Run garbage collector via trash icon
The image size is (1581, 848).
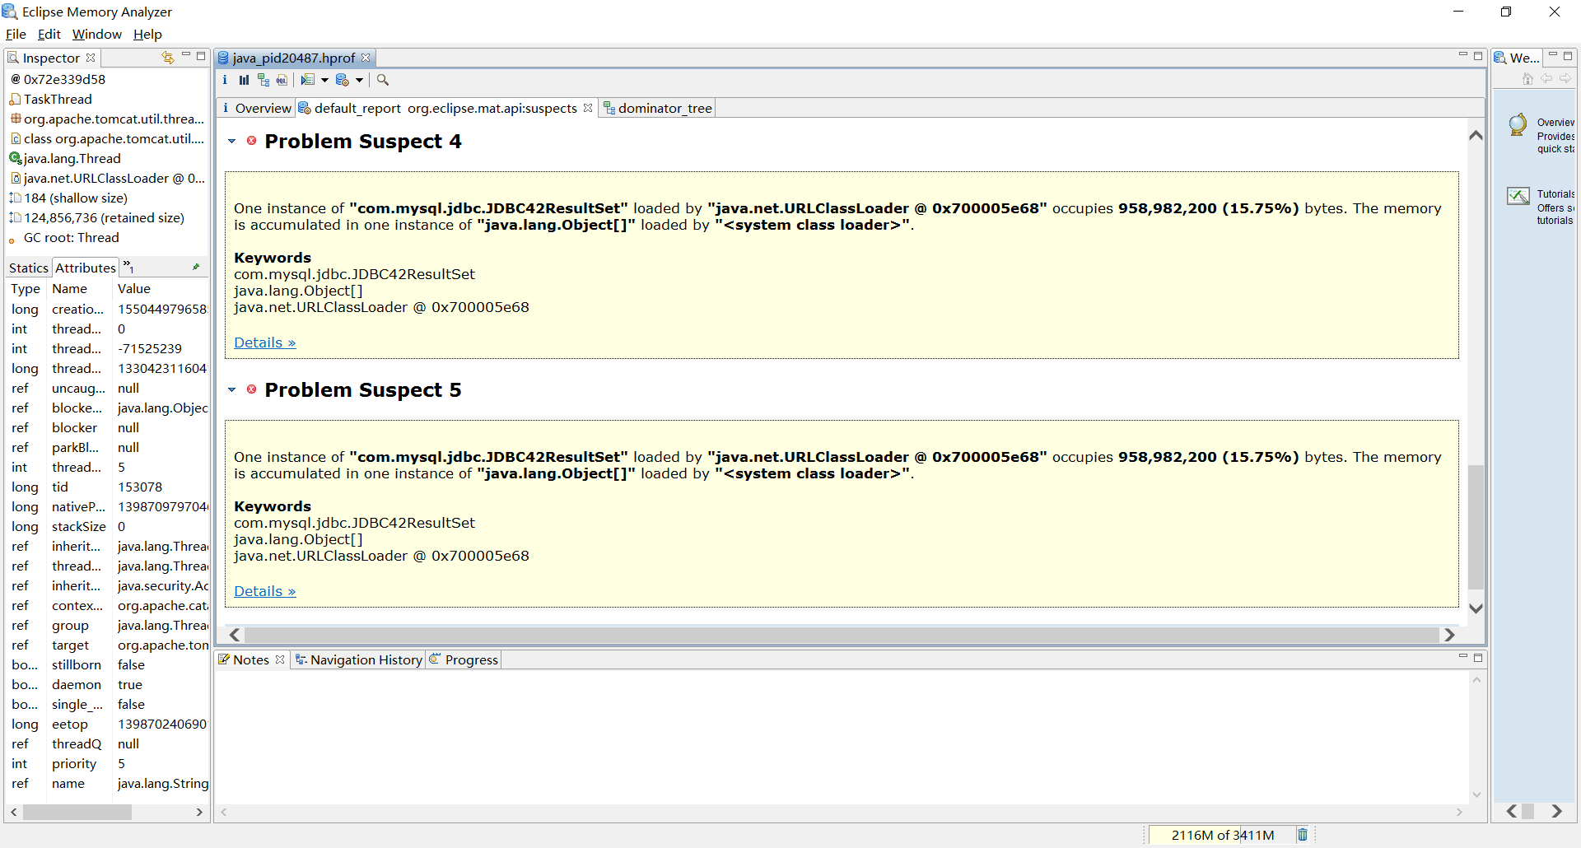click(x=1303, y=835)
